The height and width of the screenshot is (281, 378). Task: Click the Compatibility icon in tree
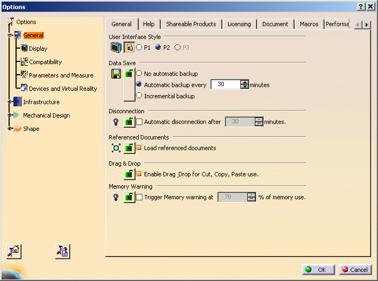point(24,62)
